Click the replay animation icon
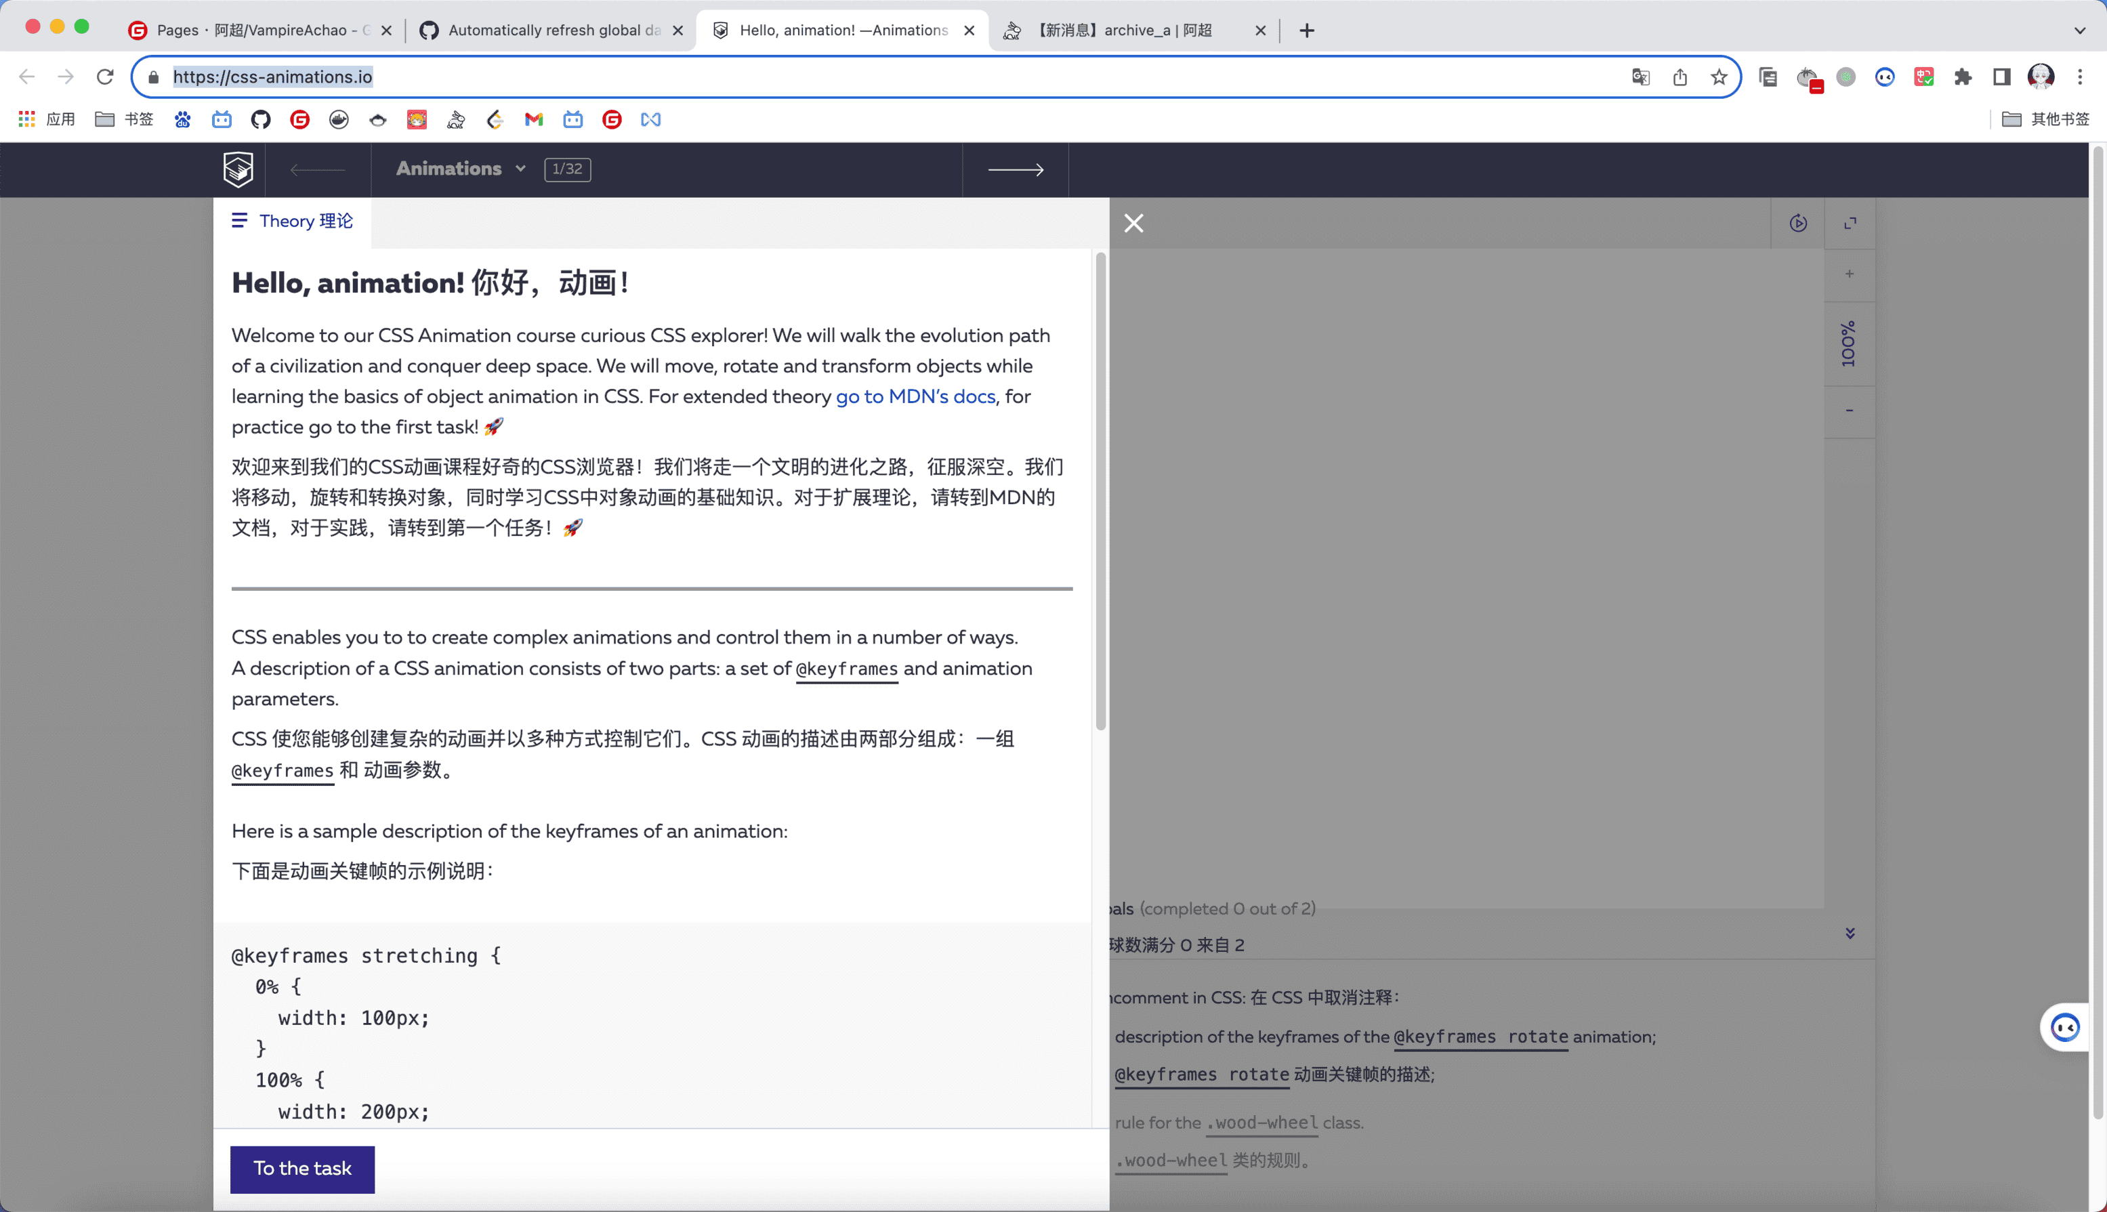The width and height of the screenshot is (2107, 1212). tap(1798, 223)
